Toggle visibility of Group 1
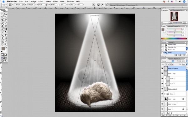This screenshot has height=117, width=188. (x=162, y=94)
